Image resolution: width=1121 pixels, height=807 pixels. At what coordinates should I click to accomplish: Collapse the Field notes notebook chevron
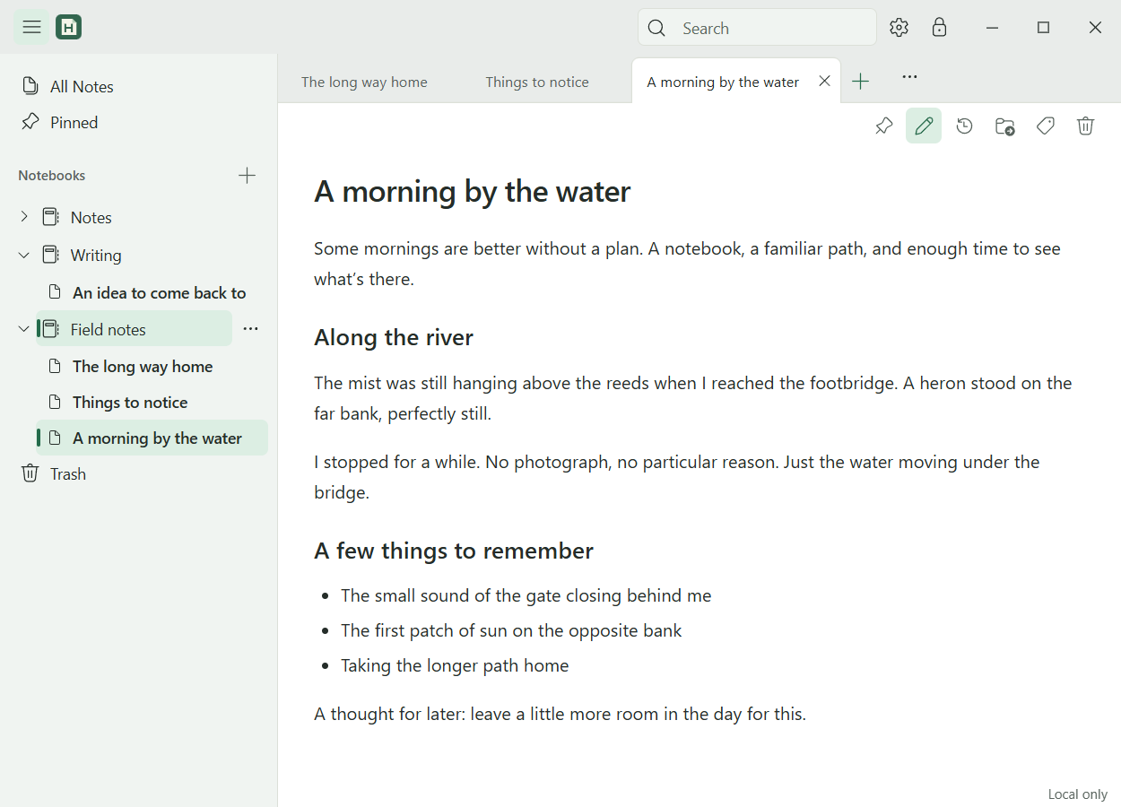click(x=23, y=329)
